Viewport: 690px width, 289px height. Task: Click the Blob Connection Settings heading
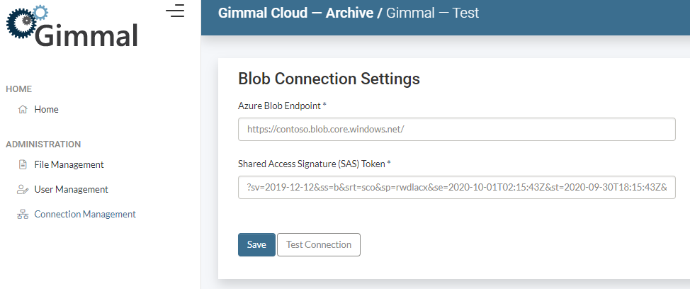(329, 78)
